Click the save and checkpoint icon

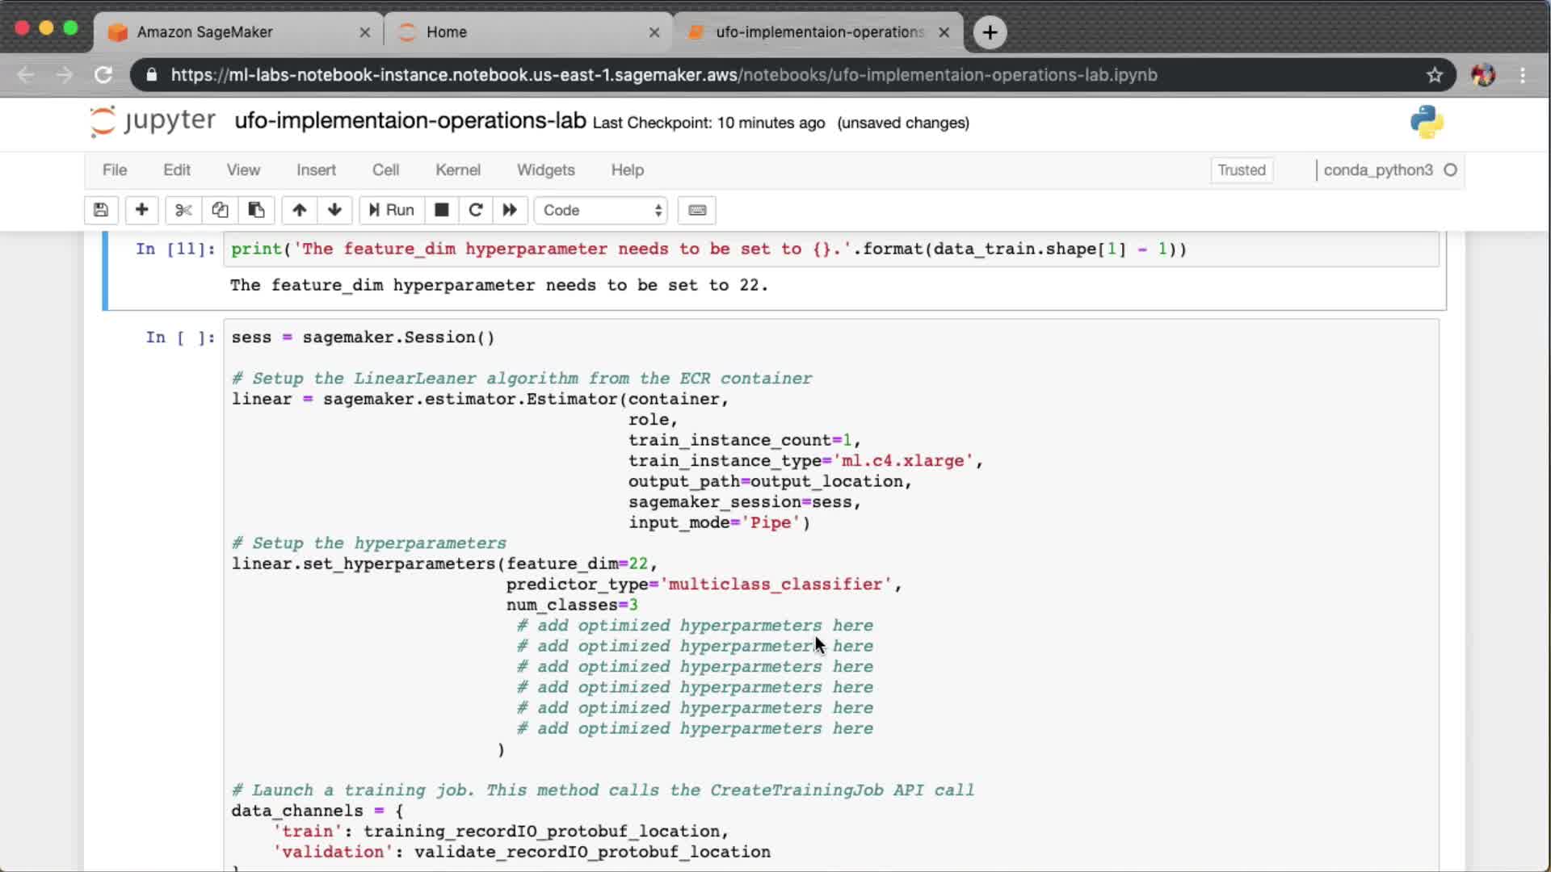pyautogui.click(x=101, y=210)
